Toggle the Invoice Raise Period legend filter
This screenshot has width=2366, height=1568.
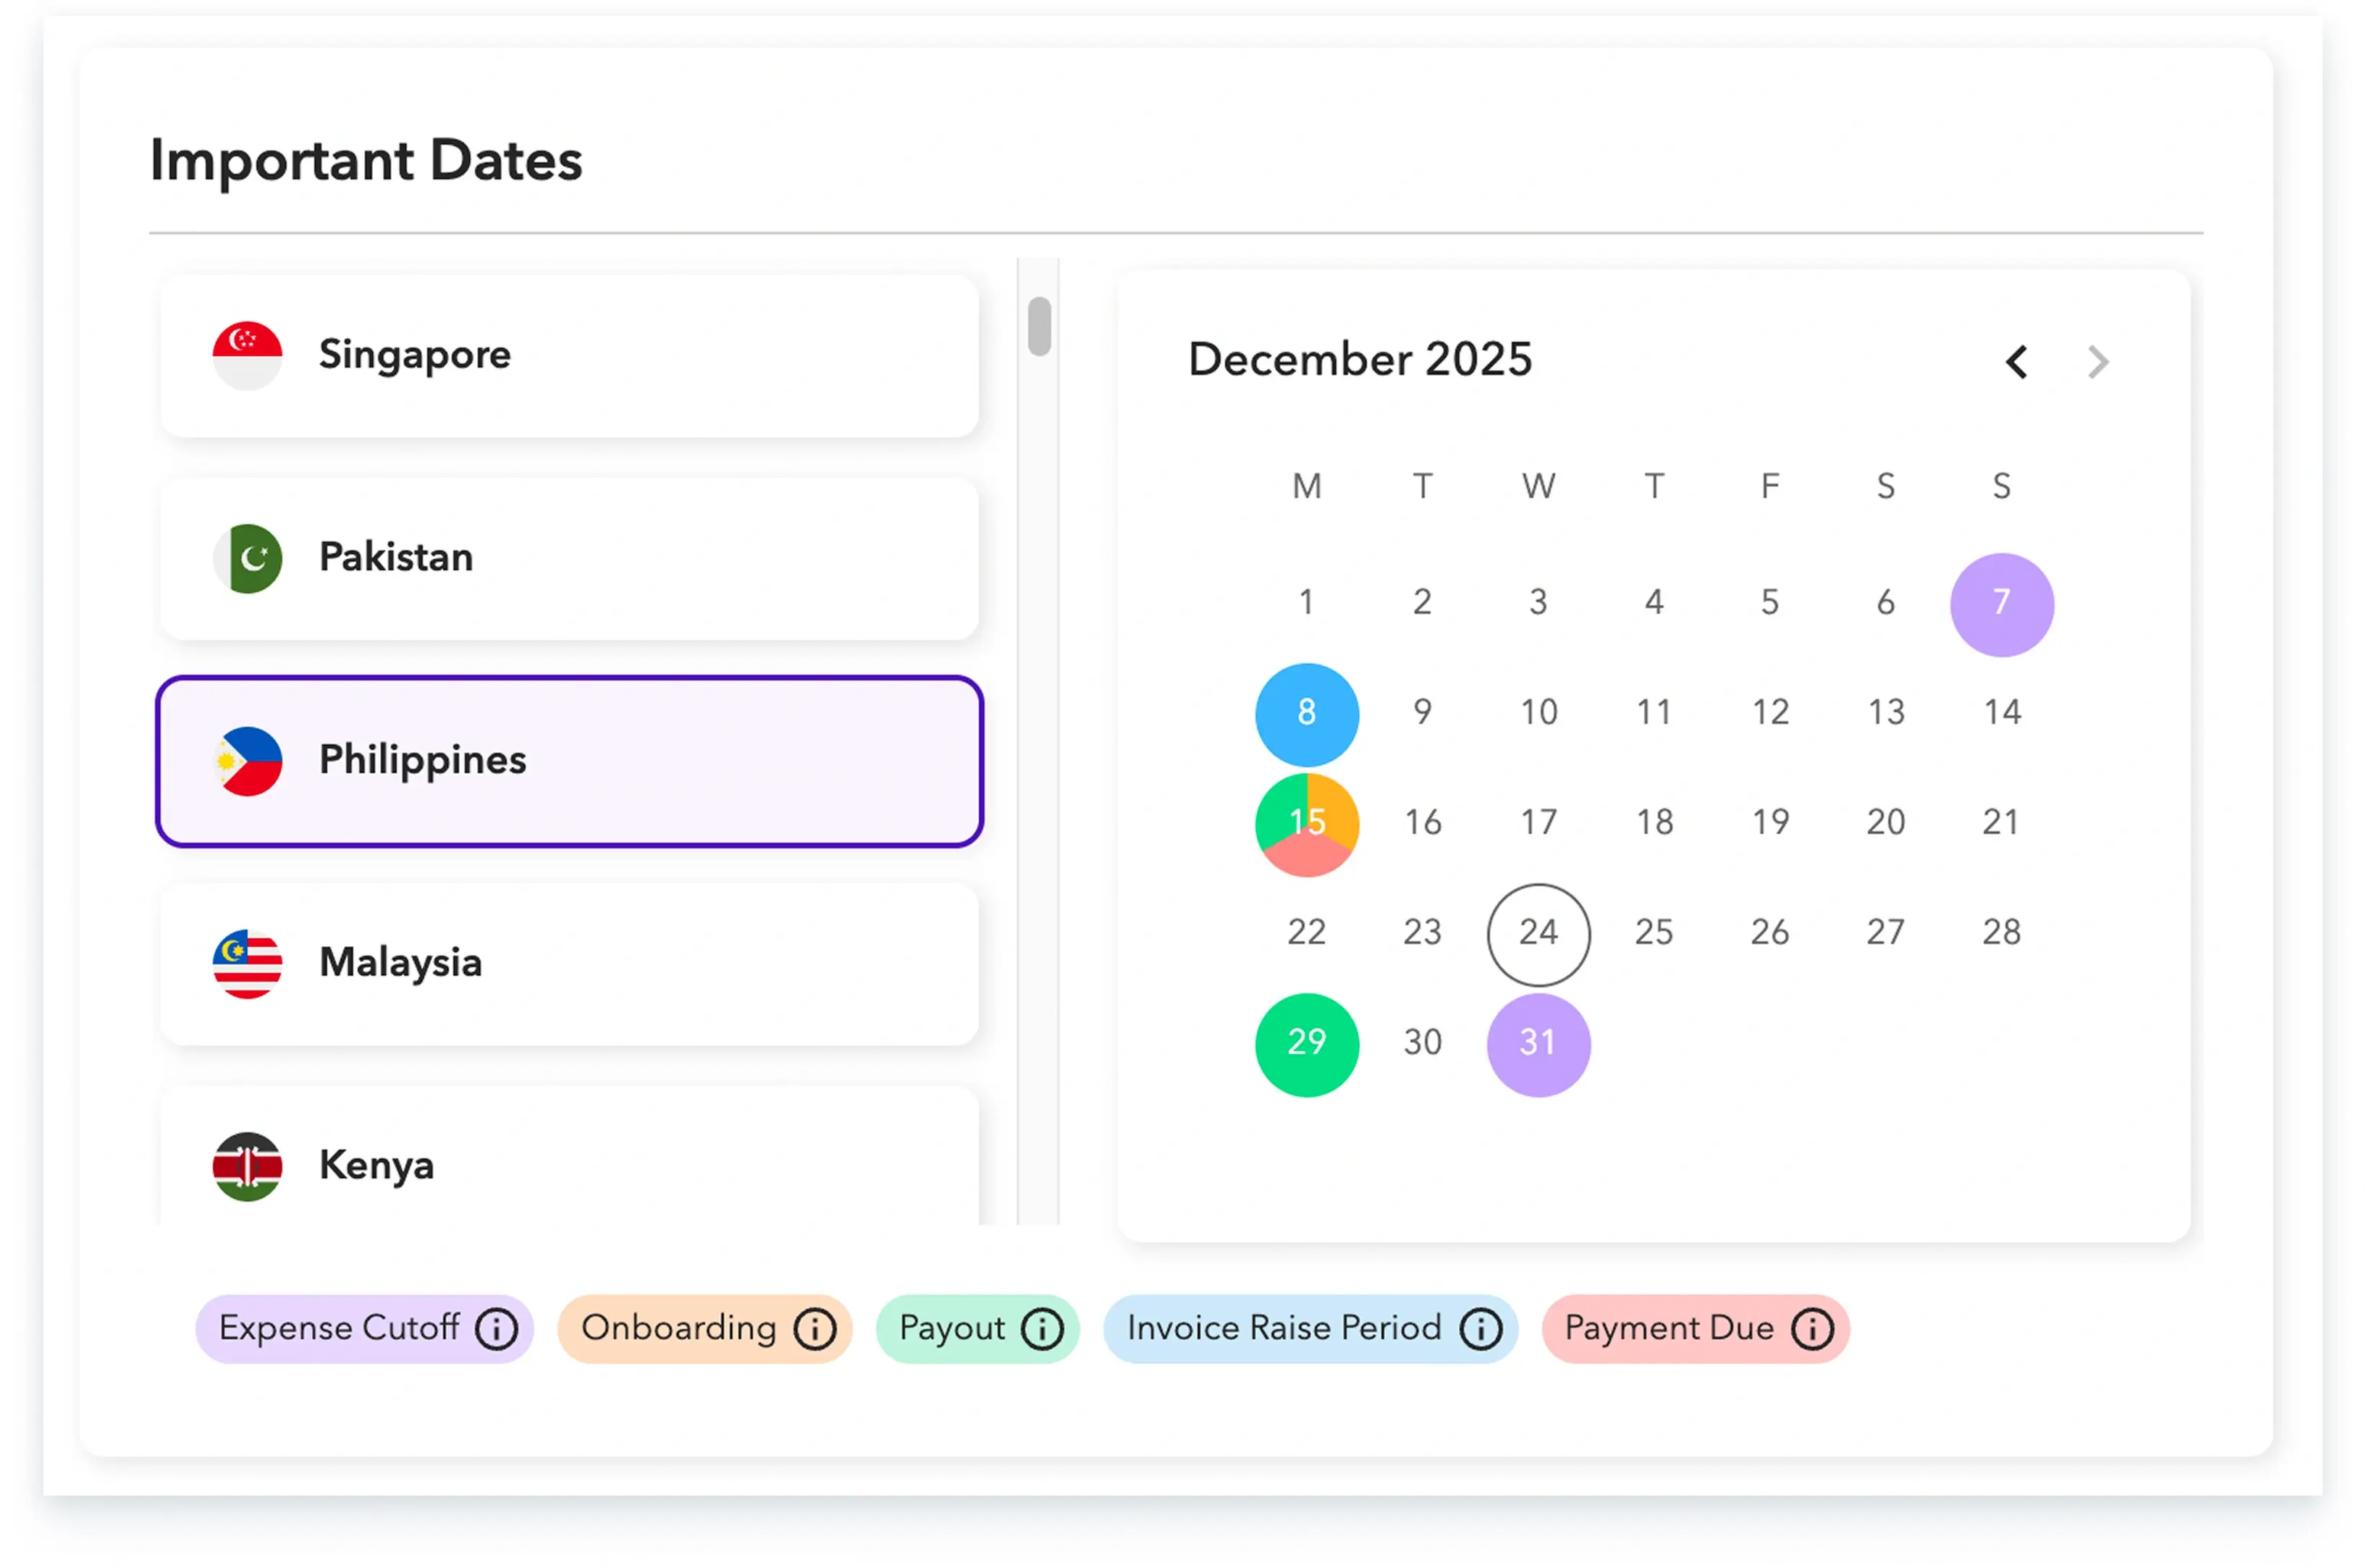pyautogui.click(x=1309, y=1328)
